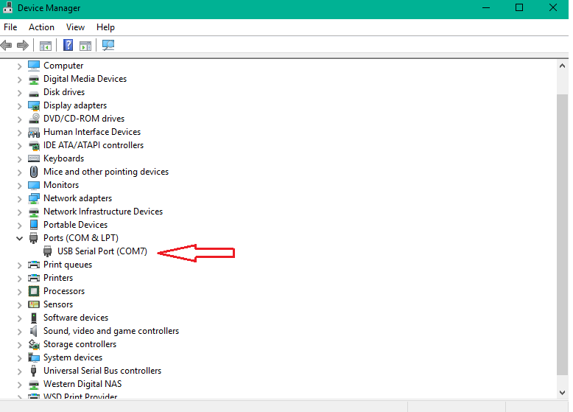573x412 pixels.
Task: Expand the IDE ATA/ATAPI controllers node
Action: click(19, 146)
